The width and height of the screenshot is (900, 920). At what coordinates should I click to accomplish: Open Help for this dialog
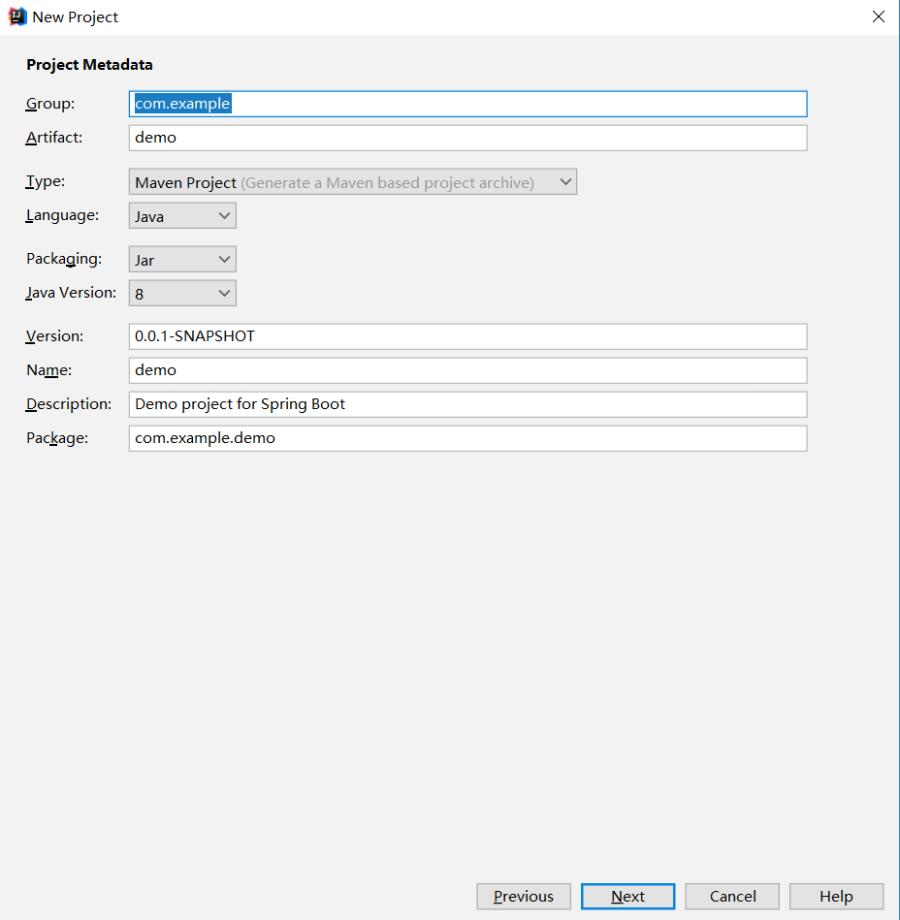[x=836, y=897]
